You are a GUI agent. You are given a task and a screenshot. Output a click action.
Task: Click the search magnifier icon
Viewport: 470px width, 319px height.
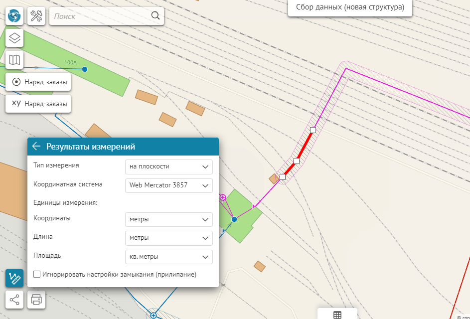click(x=156, y=16)
